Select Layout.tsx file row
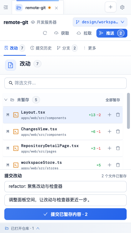 pos(63,115)
